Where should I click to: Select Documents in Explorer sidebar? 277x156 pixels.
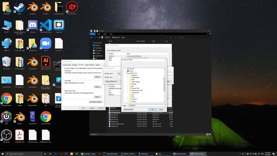98,51
